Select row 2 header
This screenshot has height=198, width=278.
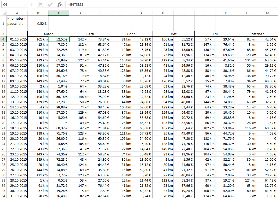(3, 29)
